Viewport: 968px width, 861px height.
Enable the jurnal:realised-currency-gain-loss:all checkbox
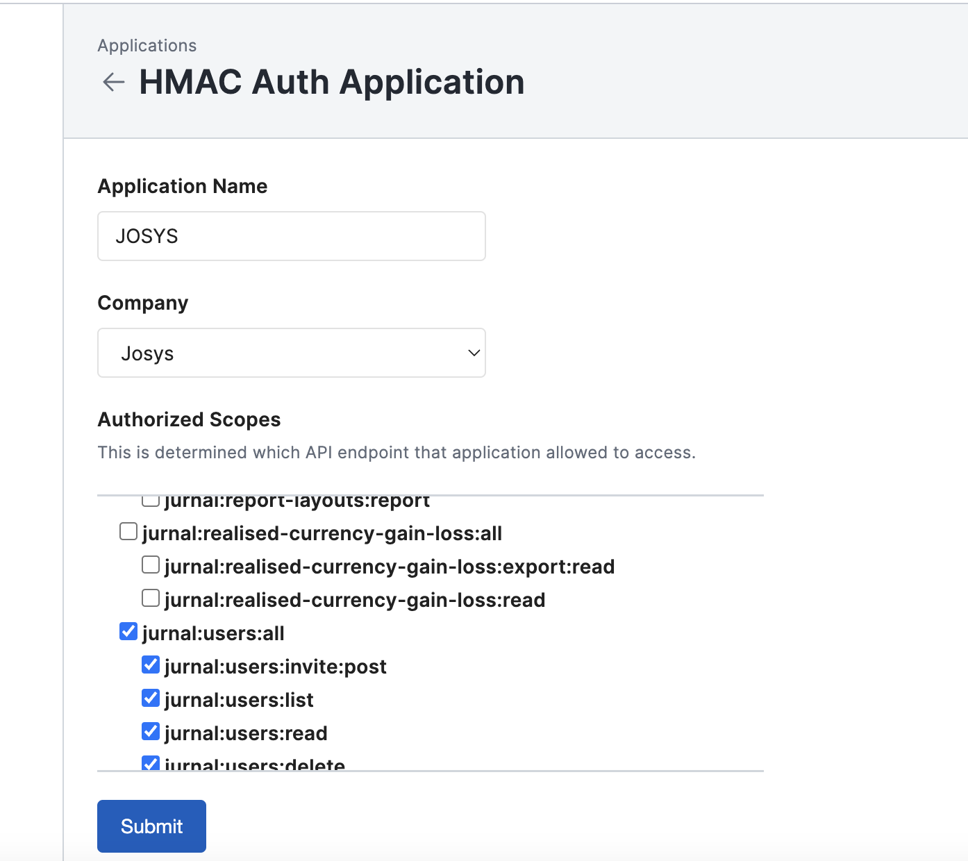coord(128,532)
